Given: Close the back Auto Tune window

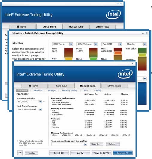Looking at the screenshot, I should click(121, 4).
